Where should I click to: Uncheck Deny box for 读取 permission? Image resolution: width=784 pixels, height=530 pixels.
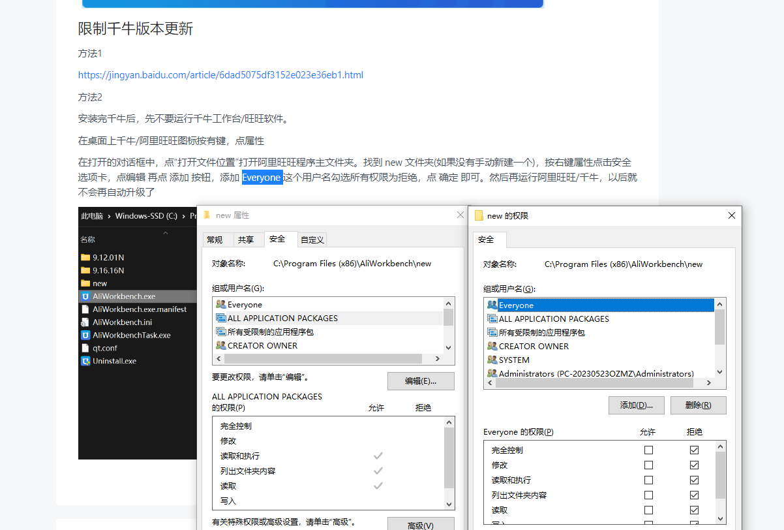694,510
